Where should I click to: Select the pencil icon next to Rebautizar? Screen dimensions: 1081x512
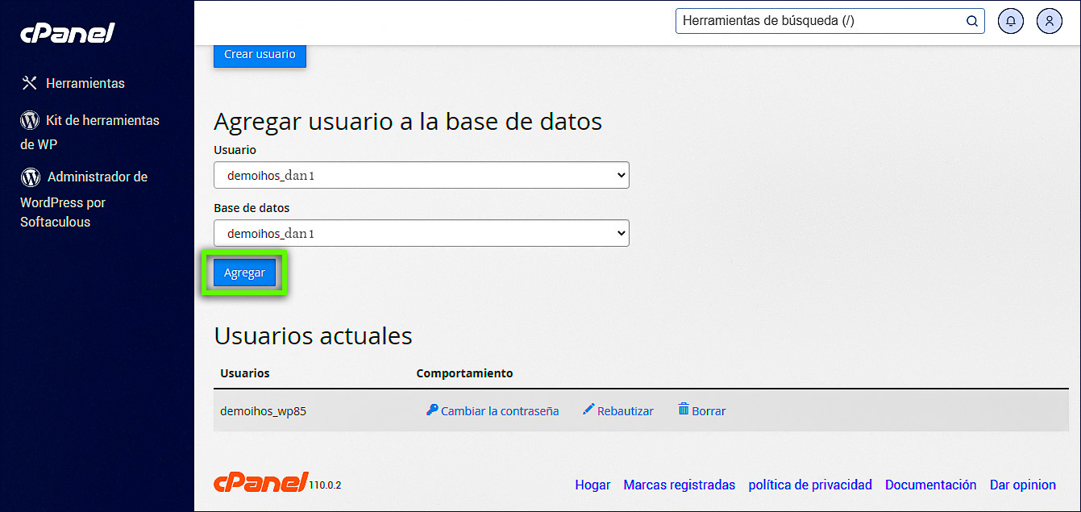pyautogui.click(x=588, y=410)
